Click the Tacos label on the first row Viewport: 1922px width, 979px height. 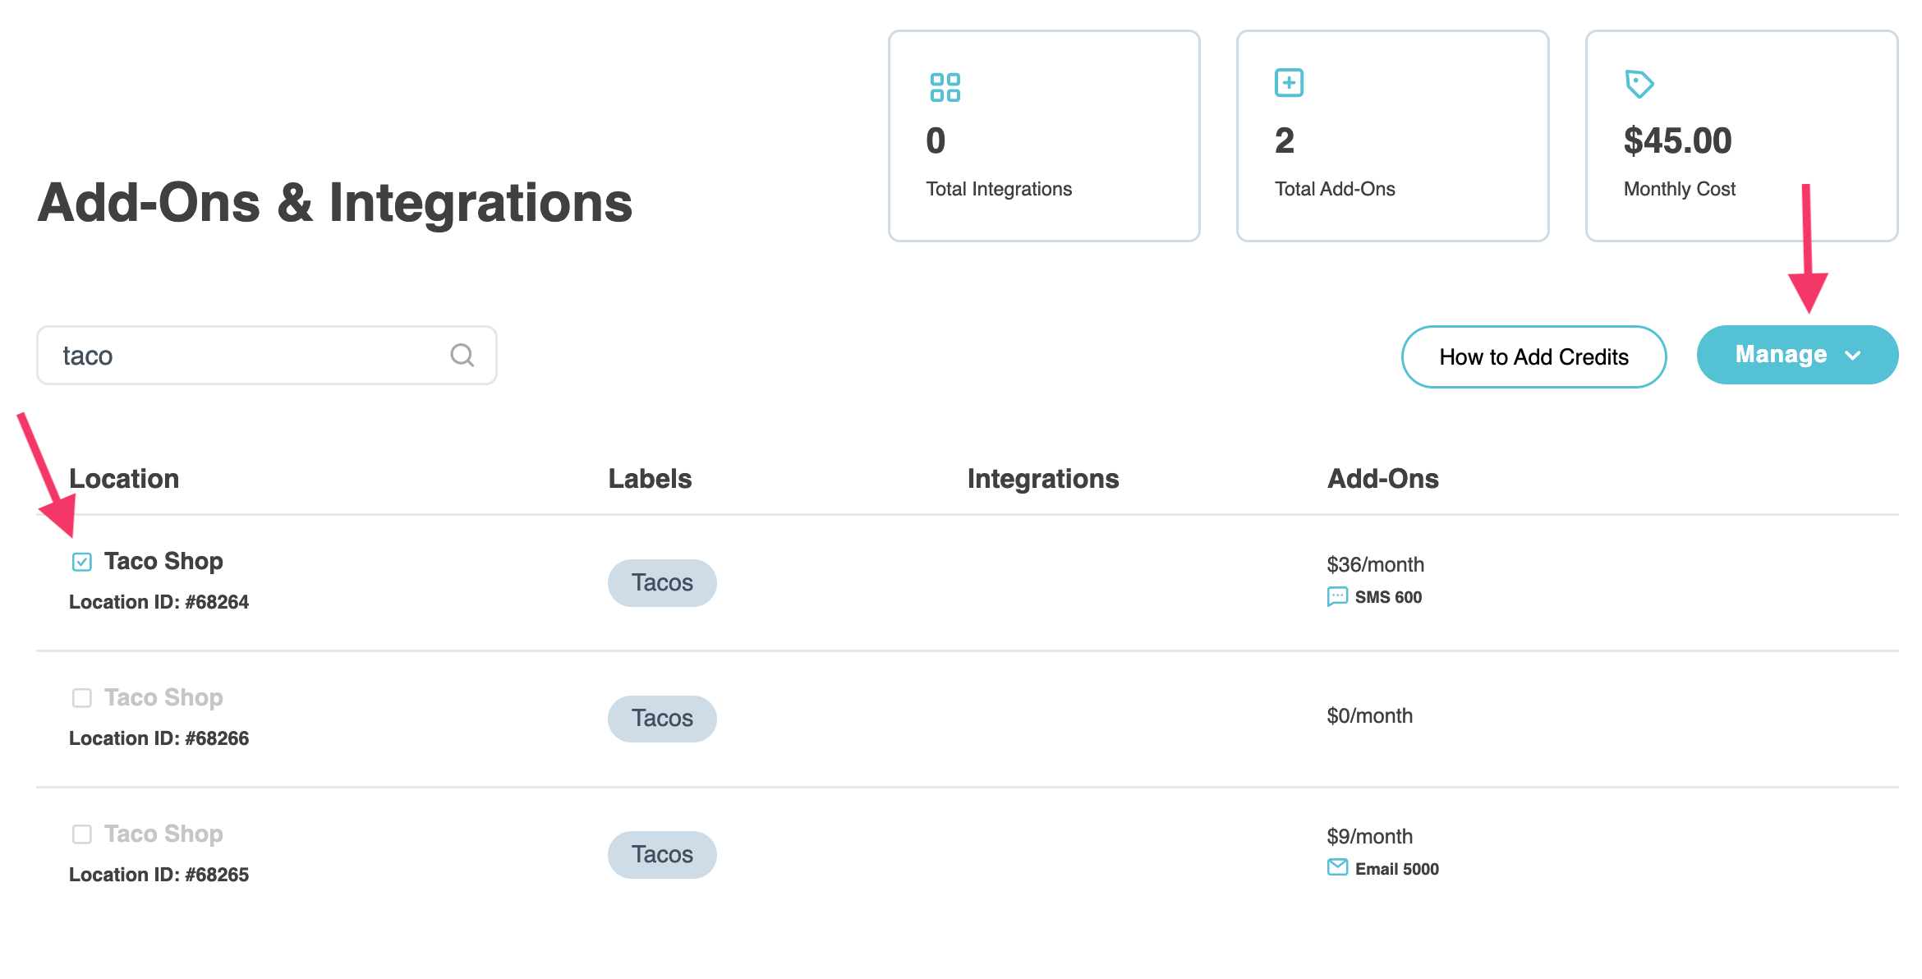(661, 582)
